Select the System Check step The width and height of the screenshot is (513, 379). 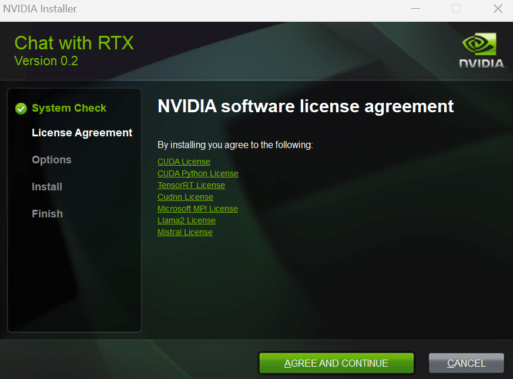click(x=69, y=108)
